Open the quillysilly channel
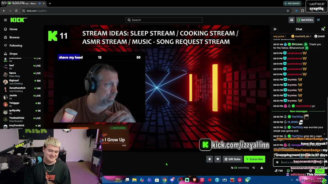The image size is (328, 184). pos(22,112)
